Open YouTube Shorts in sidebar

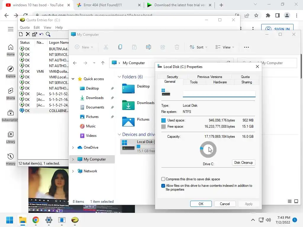pyautogui.click(x=11, y=94)
